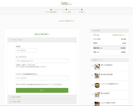Screen dimensions: 133x106
Task: Expand section 3 お支払い情報
Action: pos(42,101)
